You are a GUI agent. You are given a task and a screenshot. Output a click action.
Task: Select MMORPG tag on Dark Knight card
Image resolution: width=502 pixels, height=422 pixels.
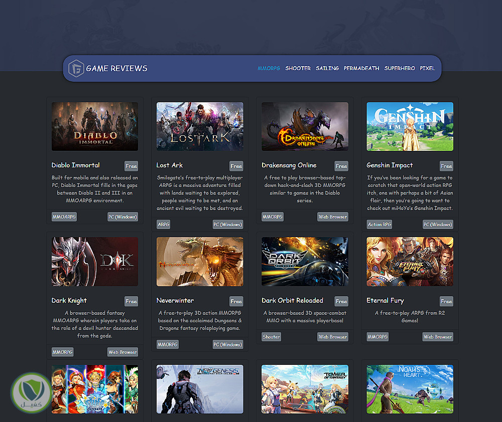point(63,352)
